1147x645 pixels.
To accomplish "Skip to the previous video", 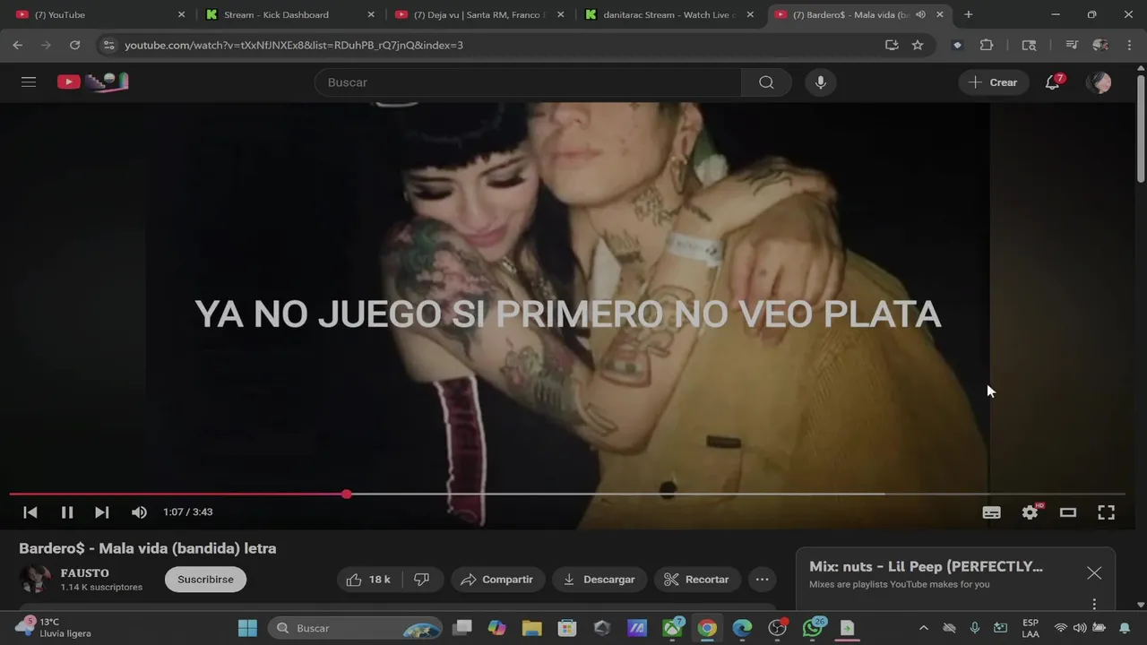I will tap(30, 512).
